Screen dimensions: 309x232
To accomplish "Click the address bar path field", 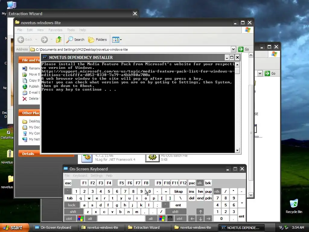I will click(x=130, y=50).
